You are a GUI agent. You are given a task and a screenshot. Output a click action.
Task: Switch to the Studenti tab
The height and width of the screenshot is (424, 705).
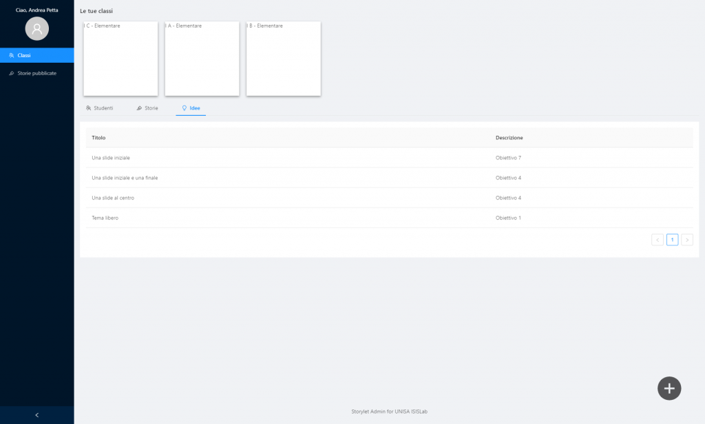100,108
